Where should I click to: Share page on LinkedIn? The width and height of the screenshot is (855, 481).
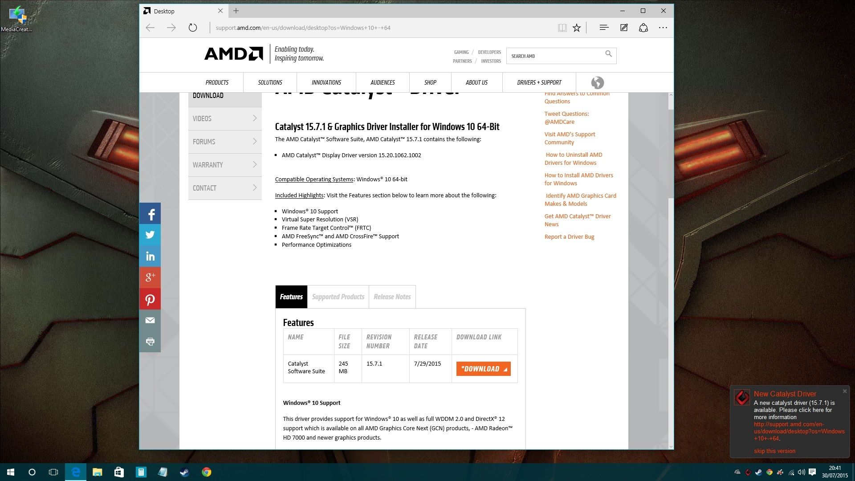point(150,256)
